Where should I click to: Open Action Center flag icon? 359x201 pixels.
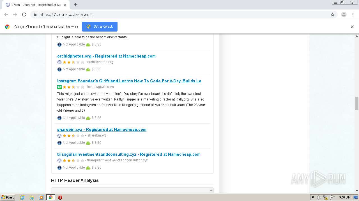point(332,197)
